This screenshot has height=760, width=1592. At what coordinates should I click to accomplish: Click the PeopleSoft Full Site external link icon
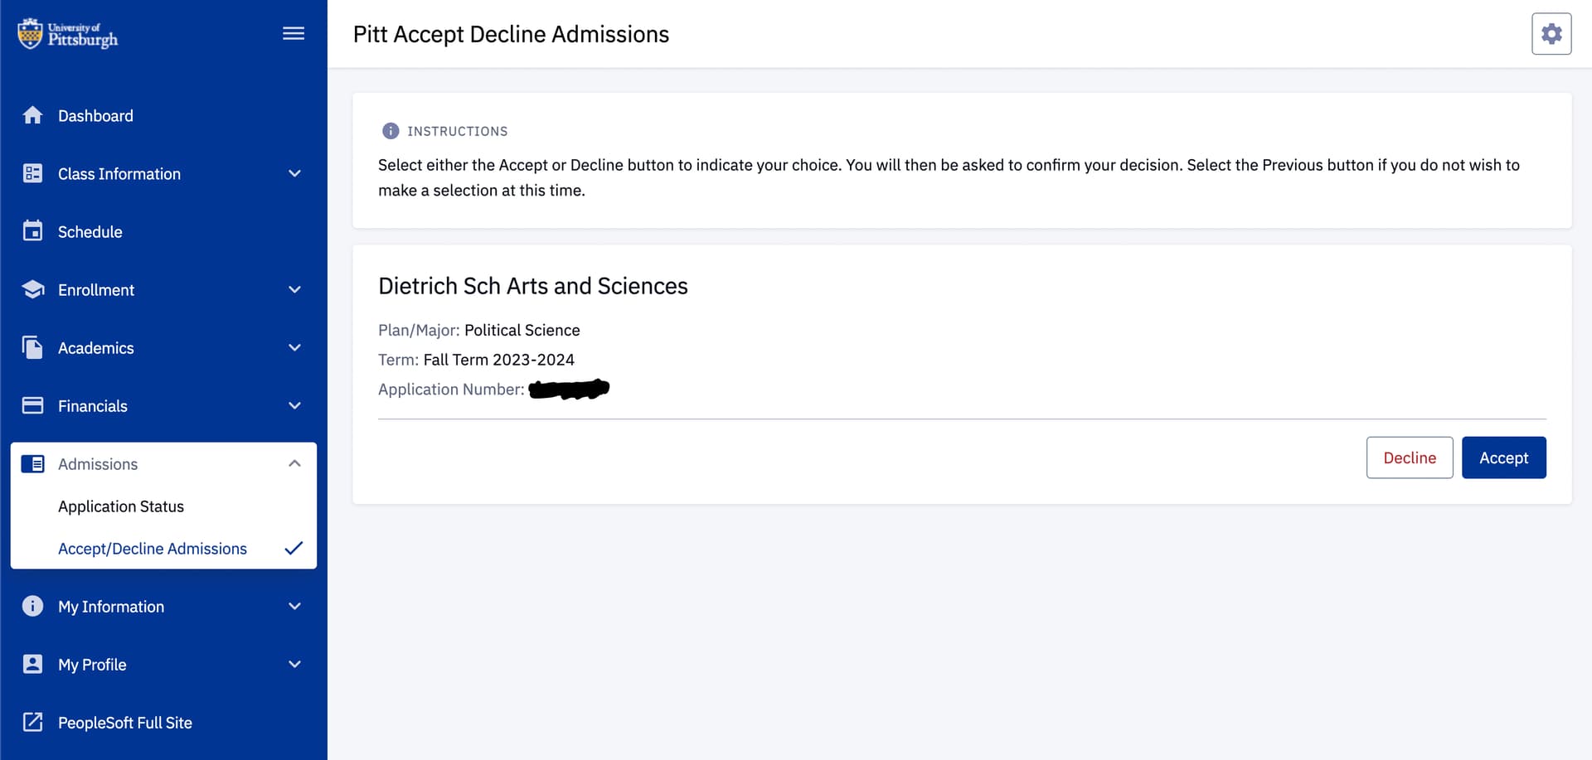[32, 722]
